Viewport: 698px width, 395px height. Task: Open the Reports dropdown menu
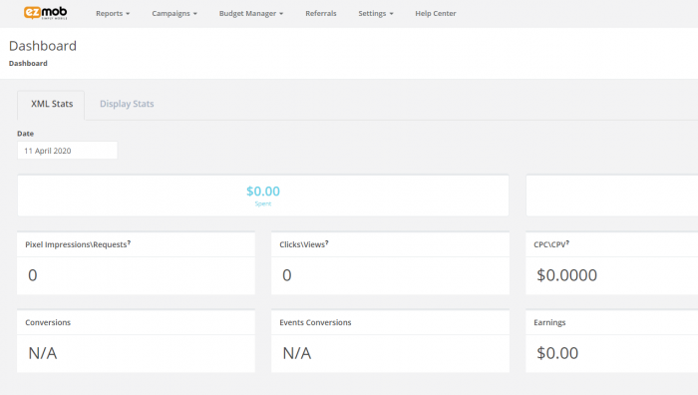[x=113, y=13]
